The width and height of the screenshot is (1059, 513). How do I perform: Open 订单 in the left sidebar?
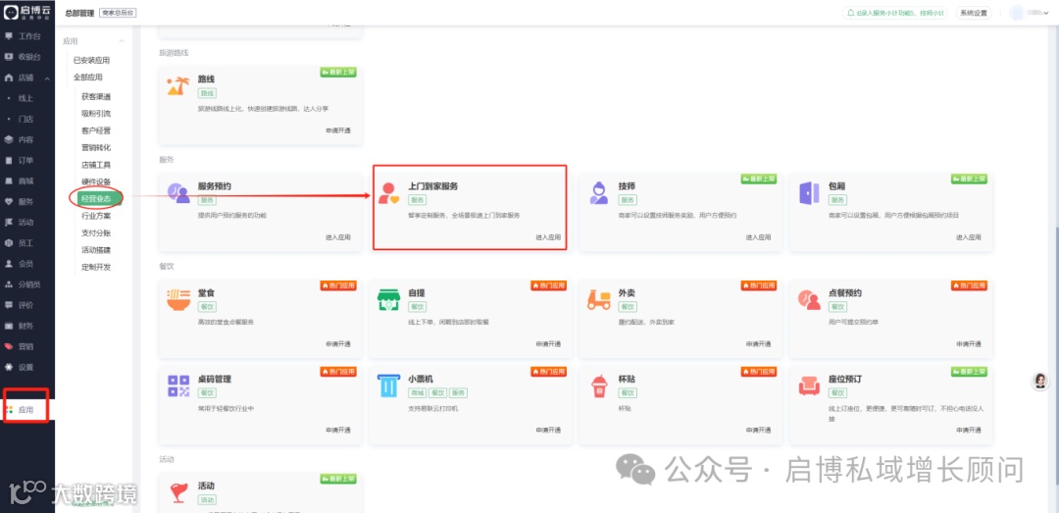click(x=27, y=160)
